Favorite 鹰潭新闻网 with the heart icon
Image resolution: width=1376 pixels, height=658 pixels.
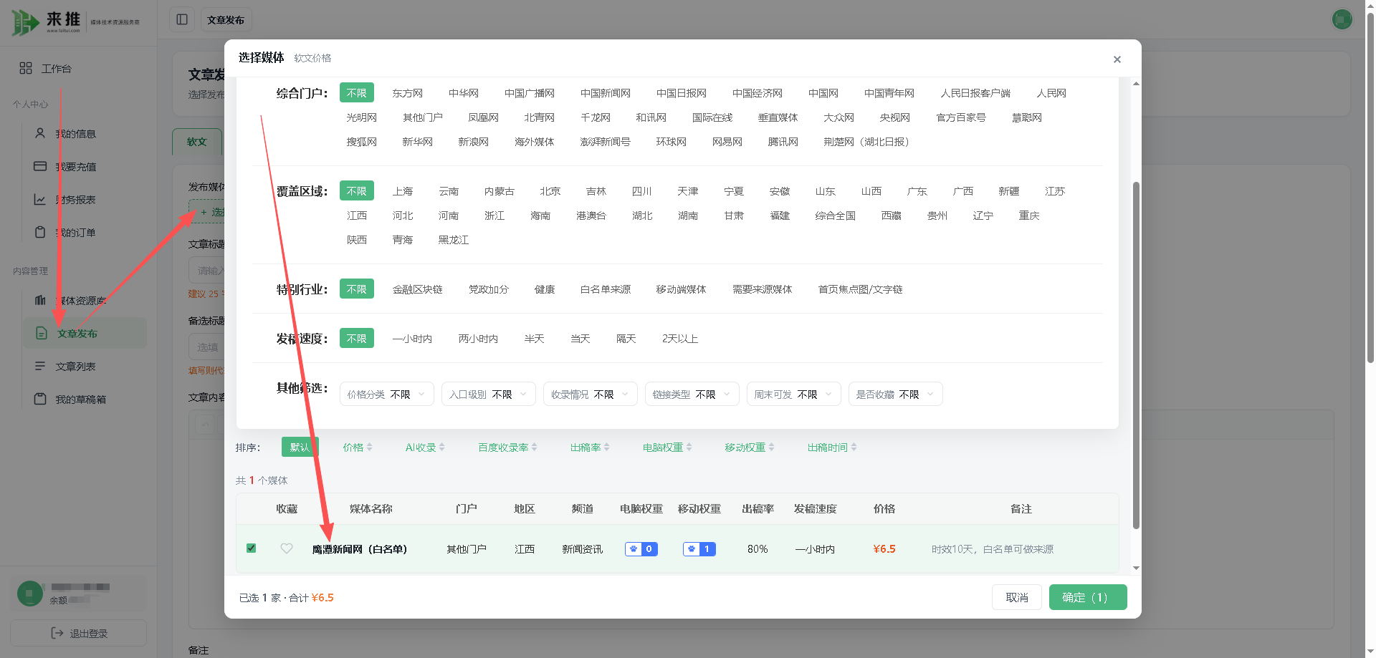pyautogui.click(x=287, y=548)
